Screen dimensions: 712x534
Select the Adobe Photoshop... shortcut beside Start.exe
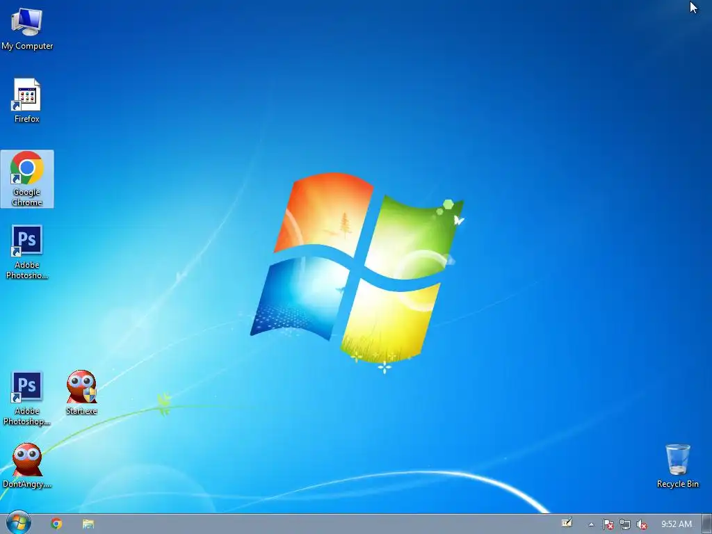[27, 398]
